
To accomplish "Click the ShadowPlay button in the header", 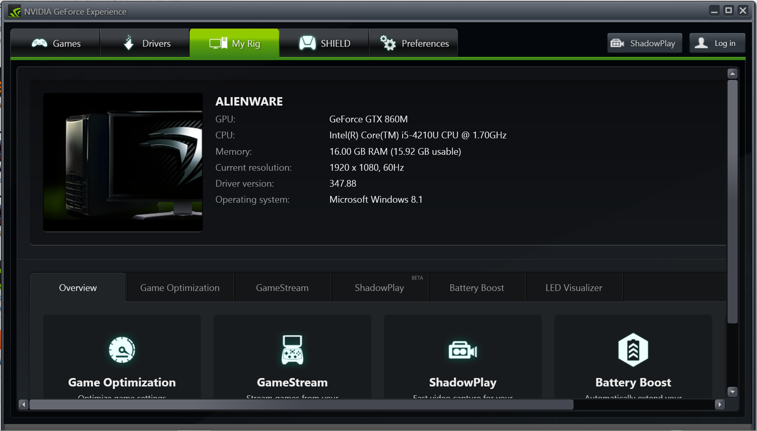I will 645,43.
